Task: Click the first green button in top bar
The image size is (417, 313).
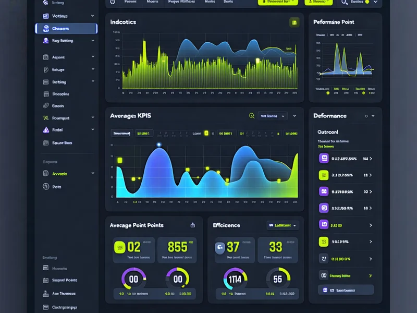Action: [278, 2]
